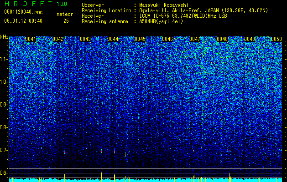Click the HROFFT 1.0.0 title text
The height and width of the screenshot is (182, 287).
[36, 4]
